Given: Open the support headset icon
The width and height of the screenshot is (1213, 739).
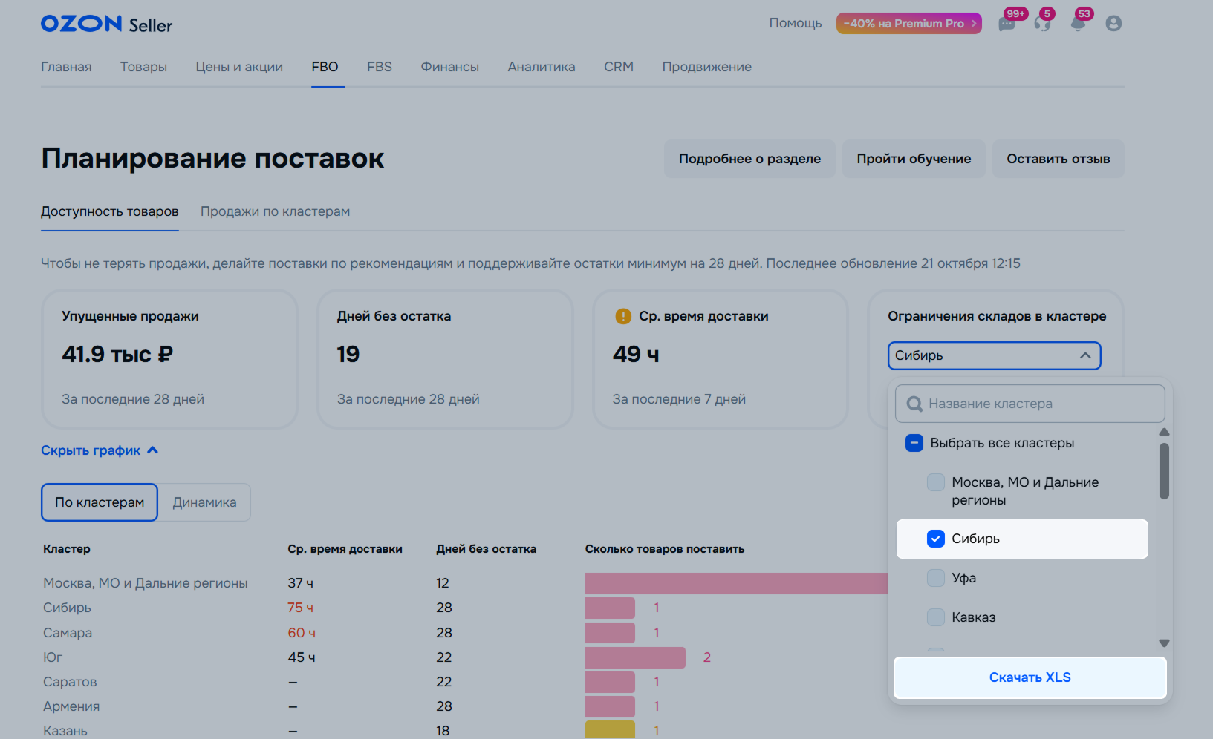Looking at the screenshot, I should [1042, 24].
